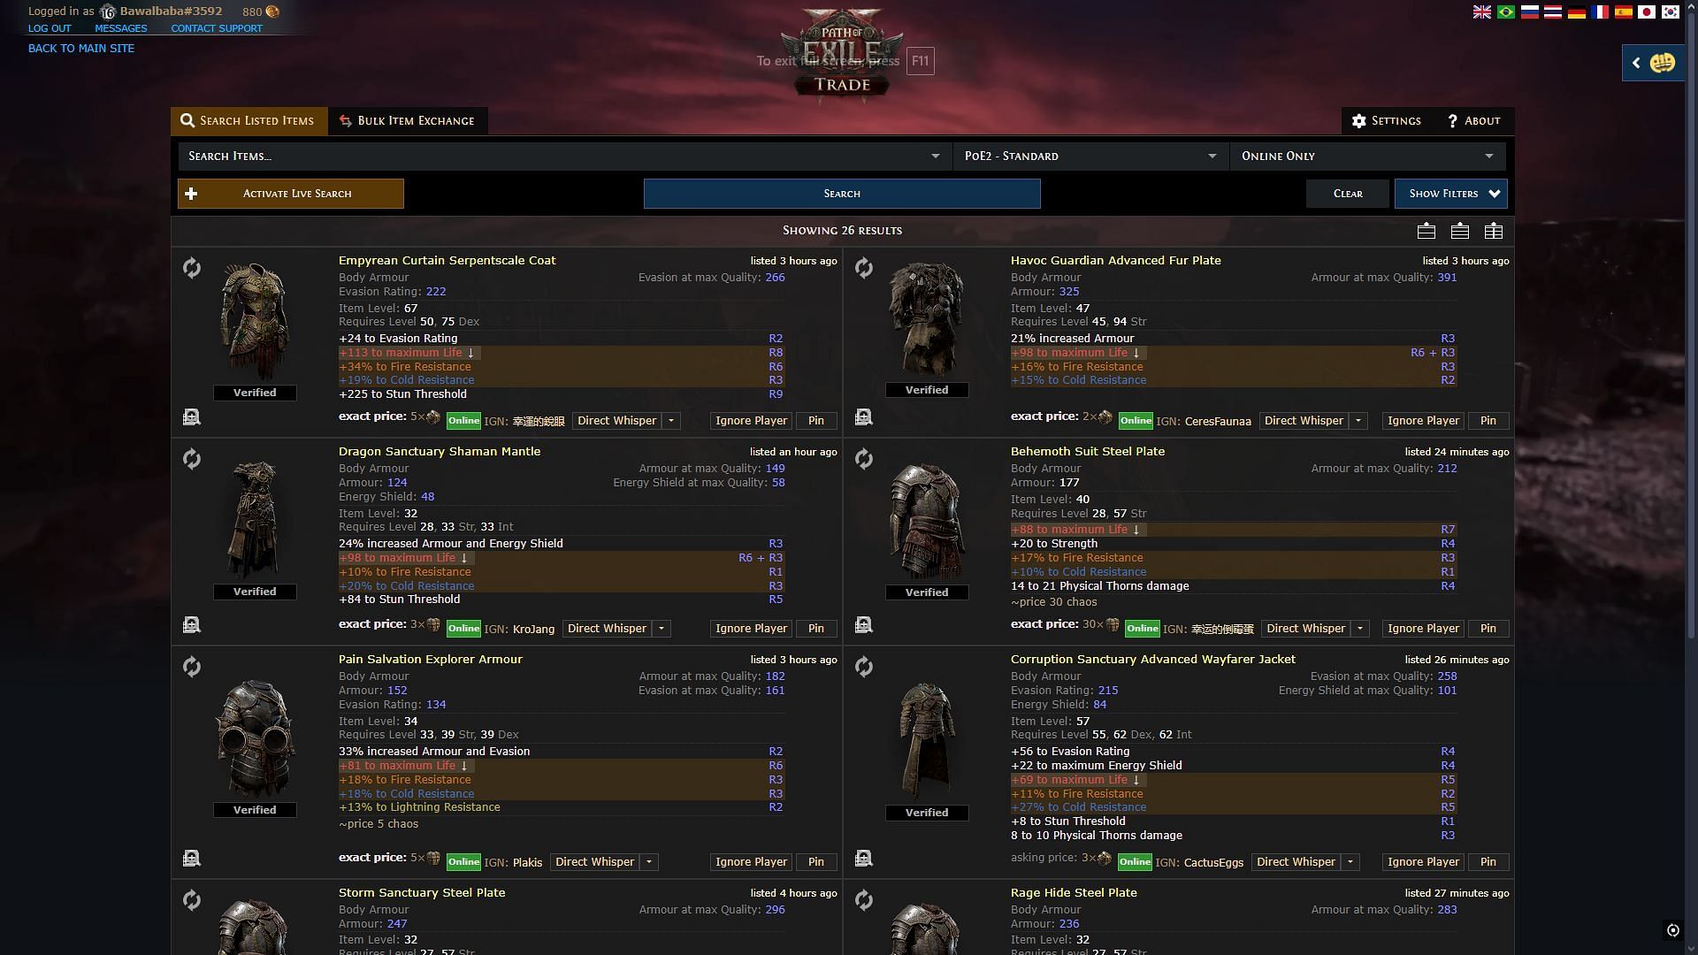This screenshot has height=955, width=1698.
Task: Click the Search button
Action: tap(842, 193)
